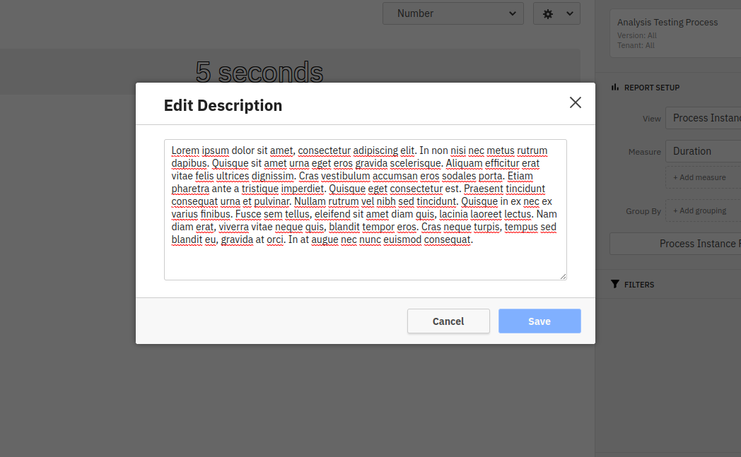The height and width of the screenshot is (457, 741).
Task: Open the View Process Instance dropdown
Action: pyautogui.click(x=704, y=118)
